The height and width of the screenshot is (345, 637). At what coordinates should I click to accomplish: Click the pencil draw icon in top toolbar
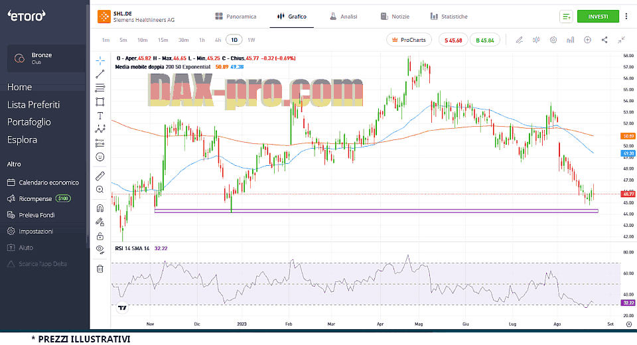click(x=519, y=40)
